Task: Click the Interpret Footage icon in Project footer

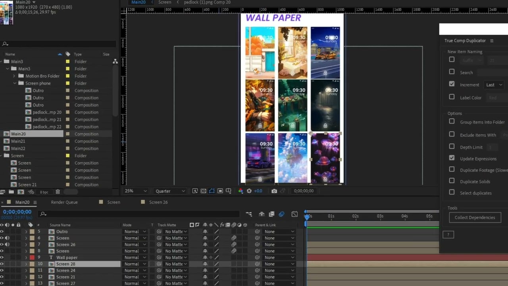Action: coord(3,192)
